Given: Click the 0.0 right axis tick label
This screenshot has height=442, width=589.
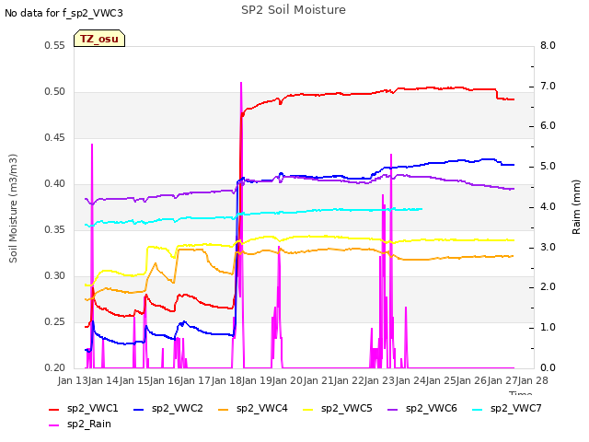Looking at the screenshot, I should pyautogui.click(x=548, y=367).
